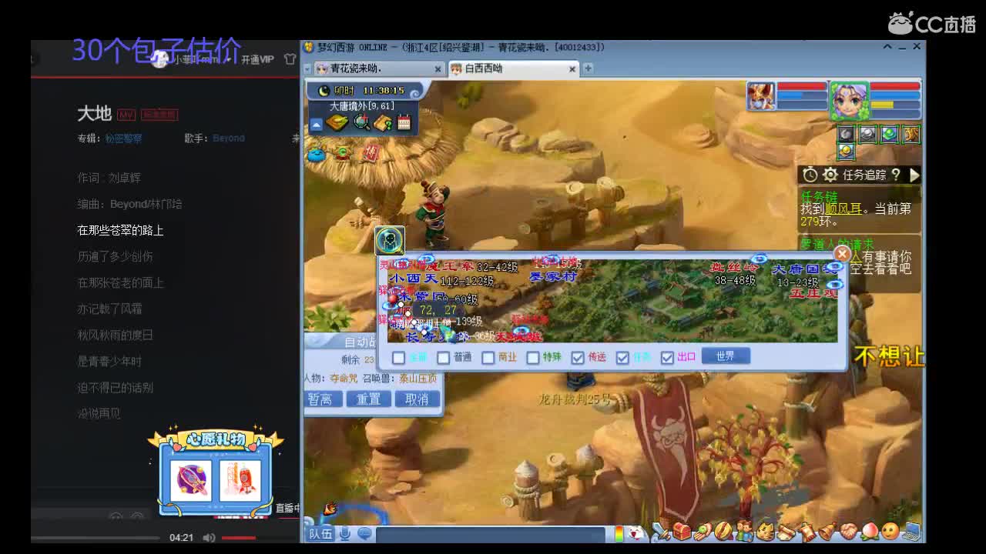Check the 特殊 map filter checkbox
The width and height of the screenshot is (986, 554).
coord(532,358)
